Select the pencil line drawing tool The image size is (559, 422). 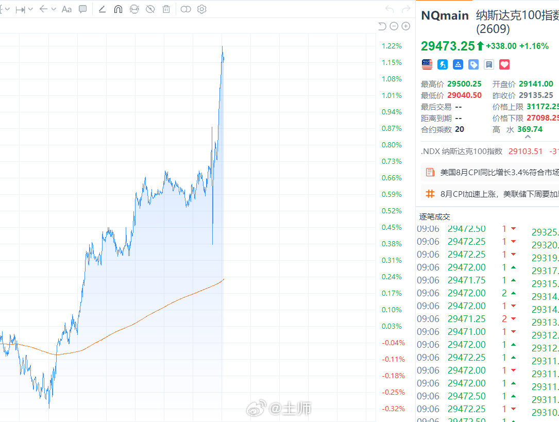pyautogui.click(x=102, y=9)
